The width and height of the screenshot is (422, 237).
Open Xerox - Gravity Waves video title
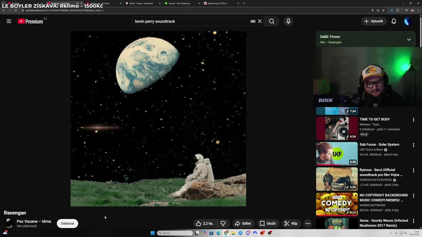tap(384, 223)
